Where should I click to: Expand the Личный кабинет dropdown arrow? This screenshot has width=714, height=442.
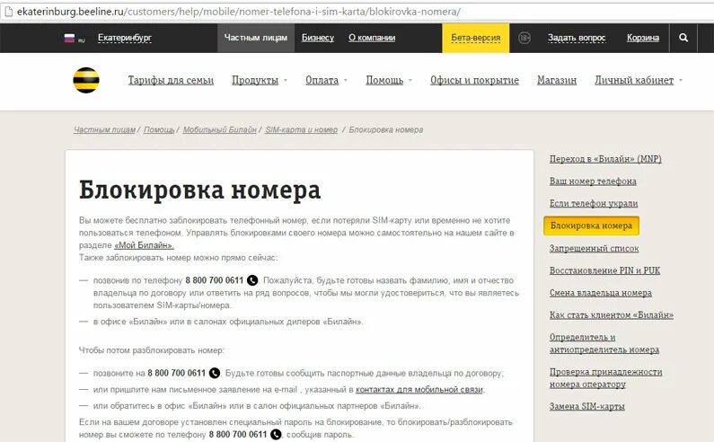point(681,80)
